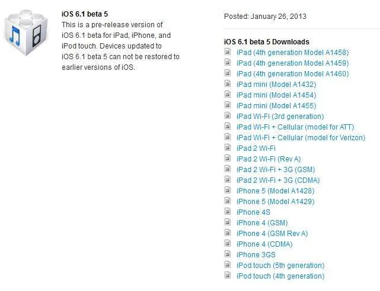Open iPod touch 4th generation download link
Viewport: 380px width, 291px height.
280,276
